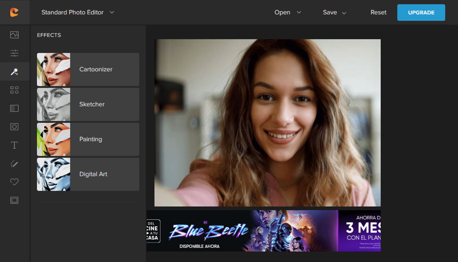Select the Adjust sliders icon
458x262 pixels.
pos(14,53)
